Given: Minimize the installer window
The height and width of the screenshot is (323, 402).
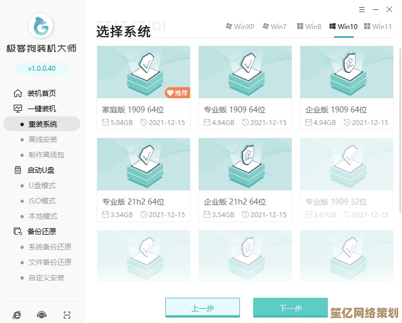Looking at the screenshot, I should (x=376, y=10).
